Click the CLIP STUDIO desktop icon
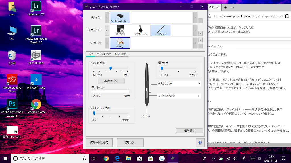Viewport: 291px width, 163px height. (36, 57)
